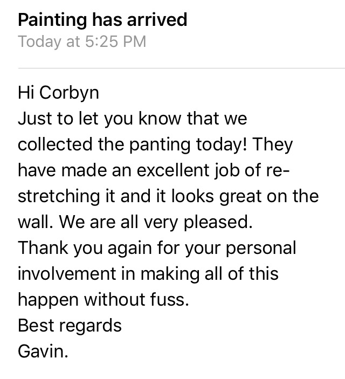Image resolution: width=345 pixels, height=379 pixels.
Task: Select the timestamp 'Today at 5:25 PM'
Action: (82, 42)
